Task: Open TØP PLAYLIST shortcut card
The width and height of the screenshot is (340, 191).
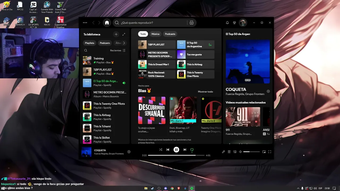Action: [x=157, y=45]
